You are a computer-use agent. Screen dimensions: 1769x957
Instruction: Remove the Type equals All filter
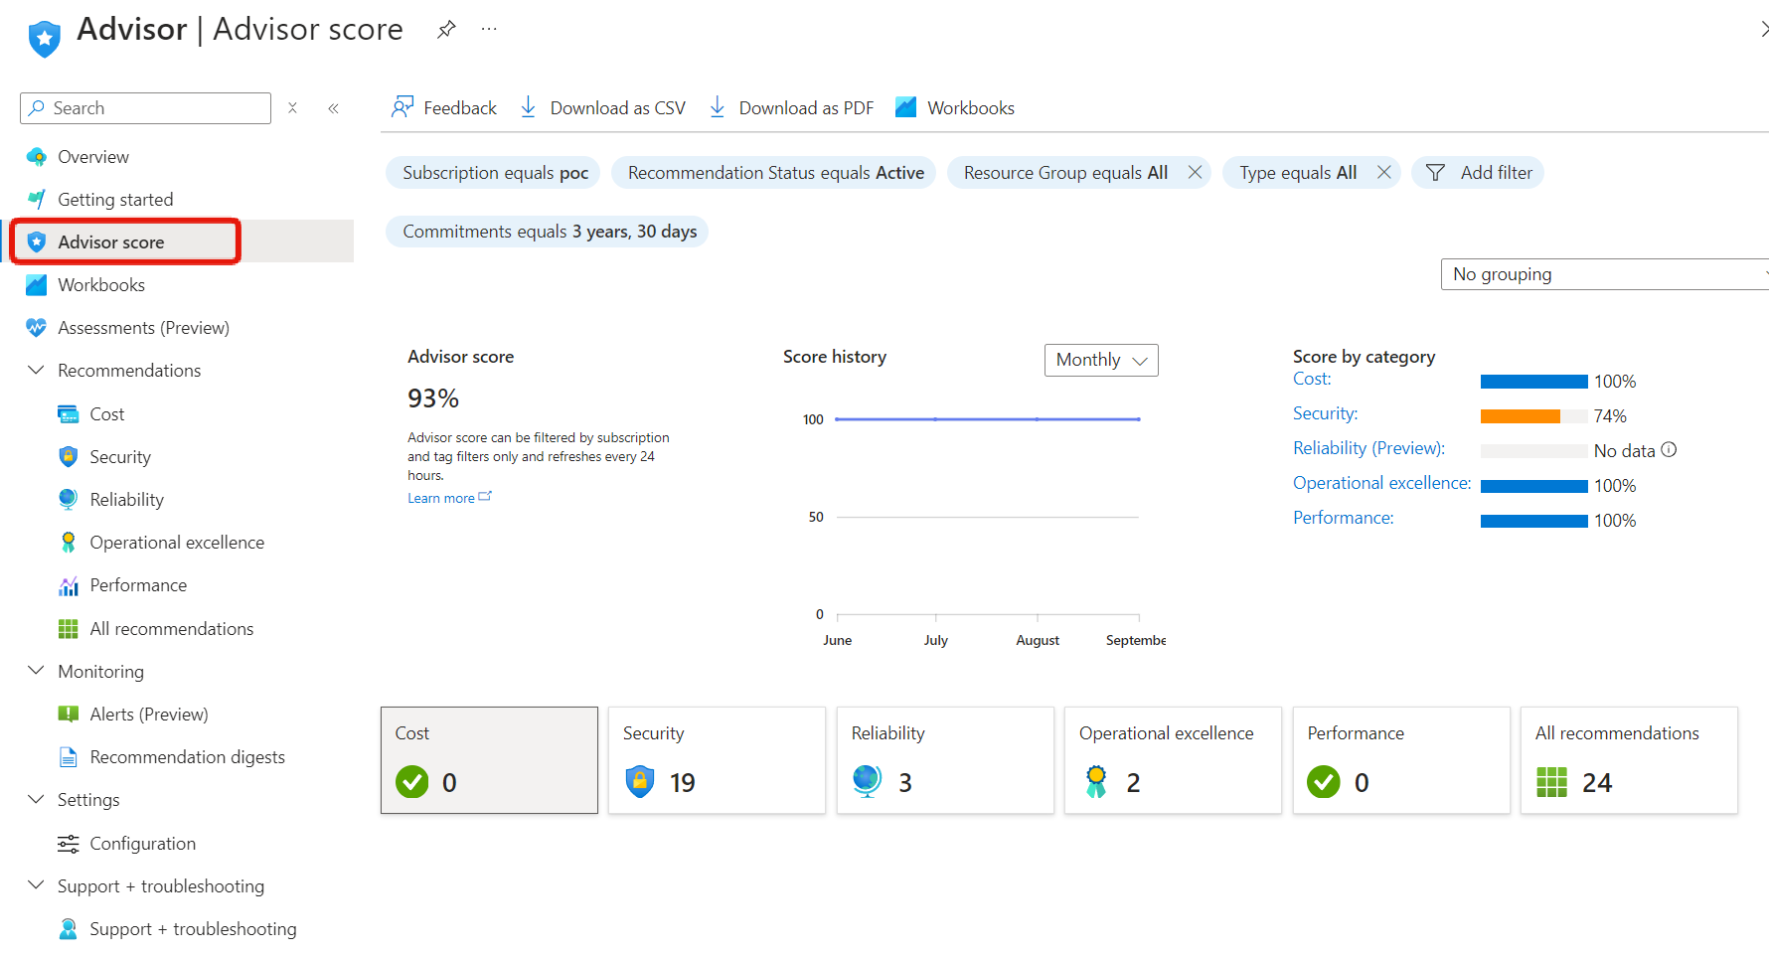pyautogui.click(x=1383, y=173)
